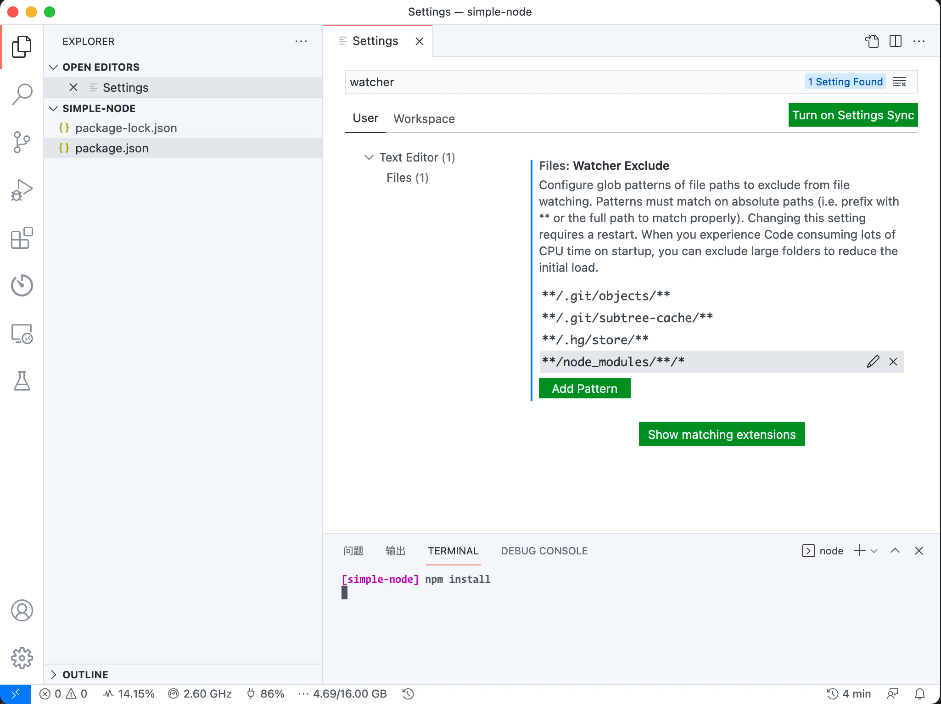Clear settings search input icon
Viewport: 941px width, 704px height.
point(900,82)
